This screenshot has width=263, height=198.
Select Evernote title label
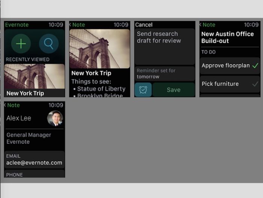pyautogui.click(x=17, y=25)
